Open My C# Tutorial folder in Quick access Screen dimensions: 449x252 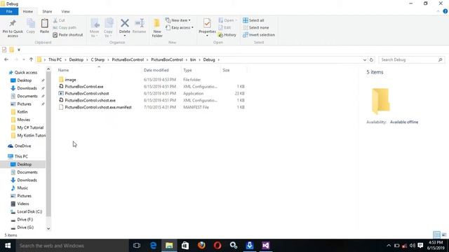click(x=30, y=127)
